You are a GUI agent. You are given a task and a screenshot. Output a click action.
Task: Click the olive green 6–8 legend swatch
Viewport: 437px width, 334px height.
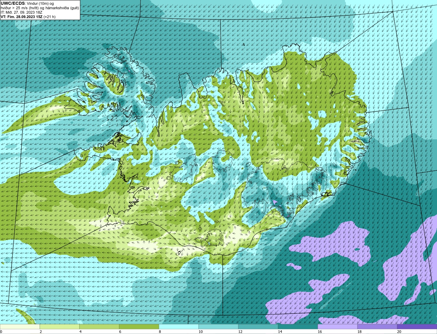(x=139, y=326)
